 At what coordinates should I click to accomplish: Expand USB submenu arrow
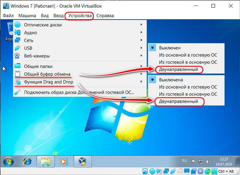[x=141, y=48]
